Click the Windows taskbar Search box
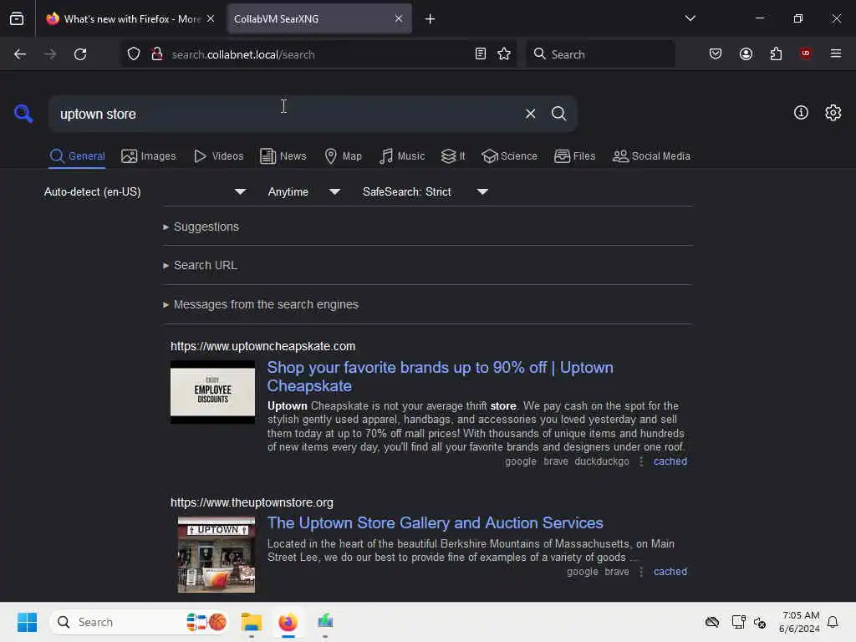Screen dimensions: 856x642 pos(140,622)
